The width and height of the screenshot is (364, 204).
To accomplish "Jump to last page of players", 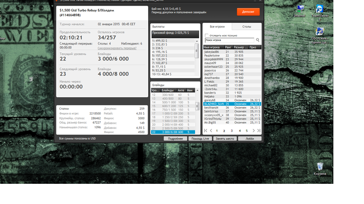I will [x=259, y=131].
